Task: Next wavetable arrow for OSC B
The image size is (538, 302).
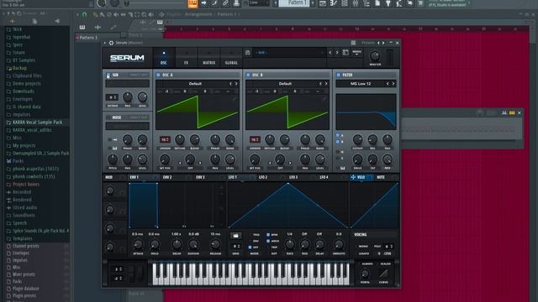Action: (x=326, y=84)
